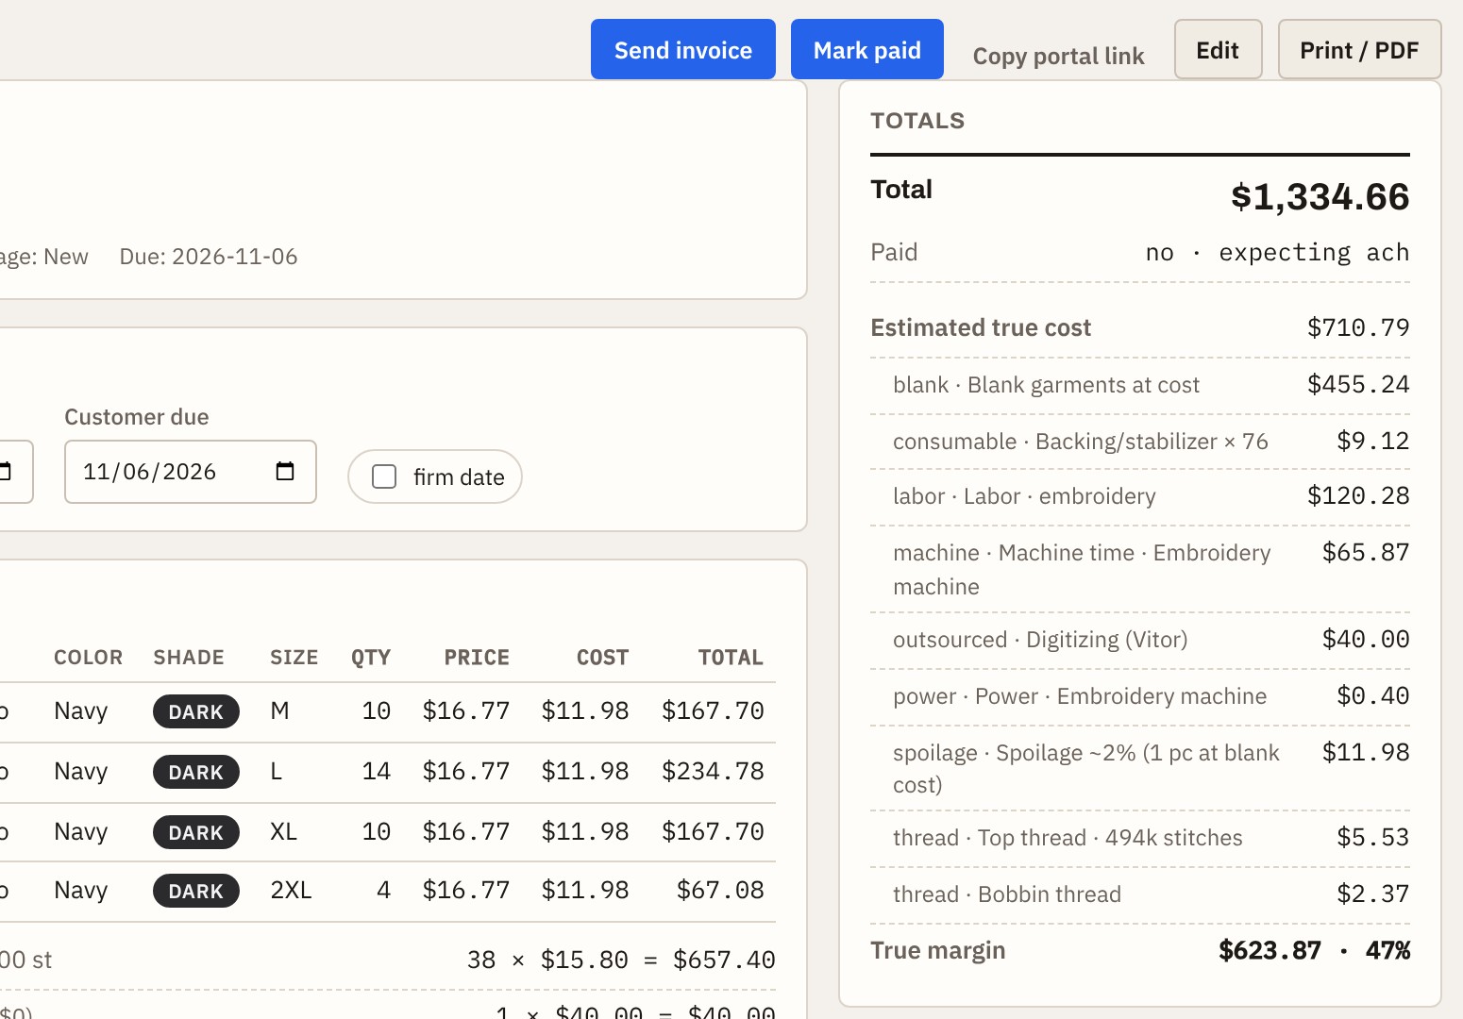Open Print / PDF export

point(1359,49)
